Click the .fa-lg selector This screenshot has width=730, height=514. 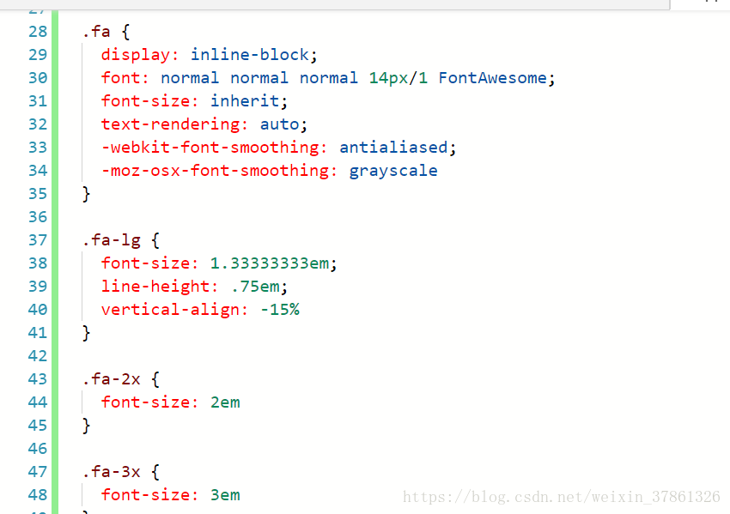tap(112, 240)
